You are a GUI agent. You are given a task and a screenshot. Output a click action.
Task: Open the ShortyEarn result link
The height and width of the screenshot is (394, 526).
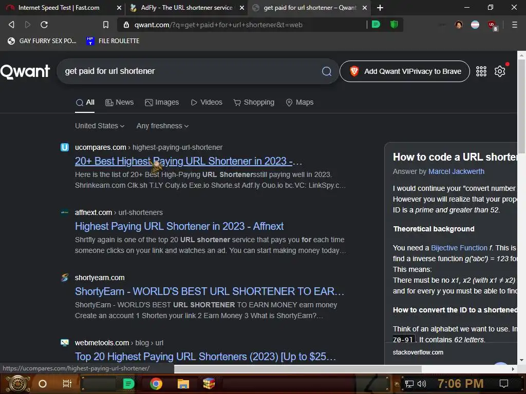tap(210, 291)
